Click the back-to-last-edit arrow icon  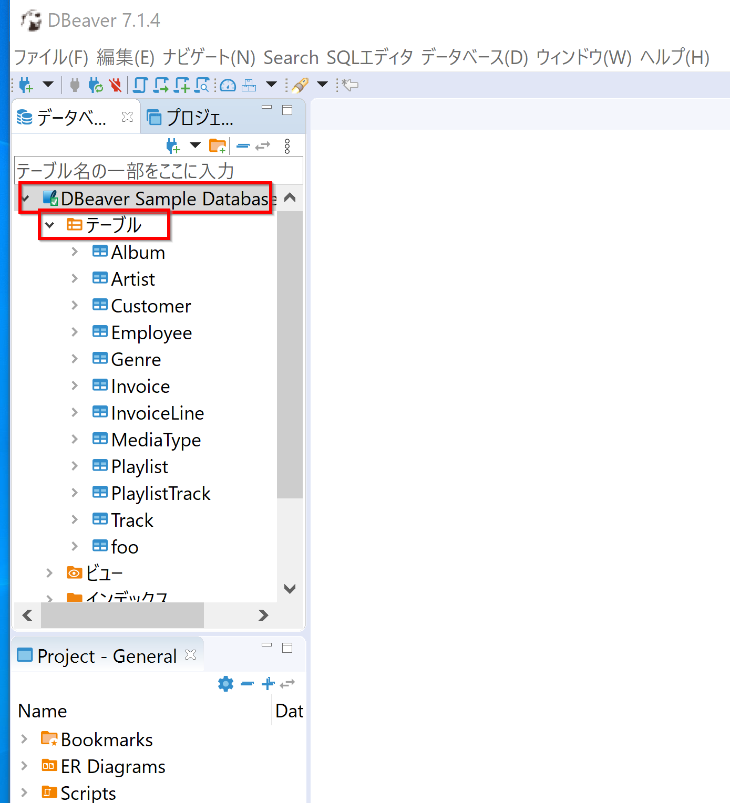[x=350, y=85]
